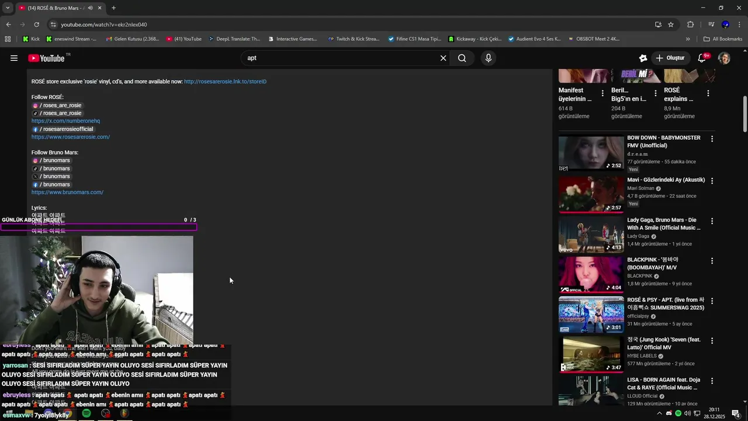The image size is (748, 421).
Task: Clear the search box with X icon
Action: click(443, 58)
